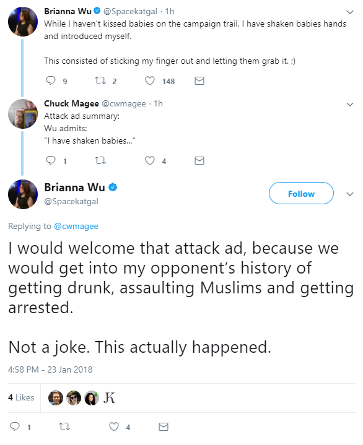The image size is (363, 445).
Task: Open the @cwmagee link in Replying to
Action: pyautogui.click(x=76, y=226)
